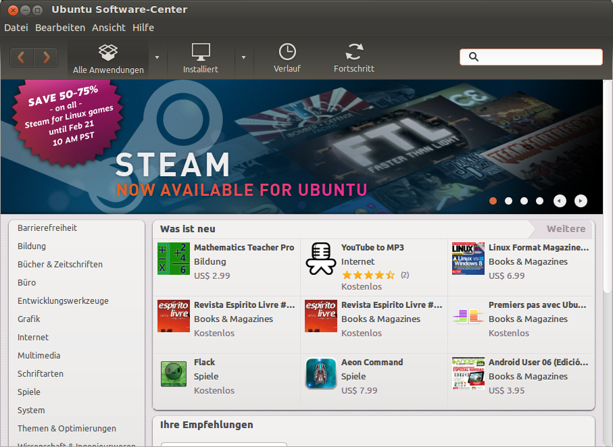Open Grafik category
The image size is (613, 447).
(x=29, y=319)
